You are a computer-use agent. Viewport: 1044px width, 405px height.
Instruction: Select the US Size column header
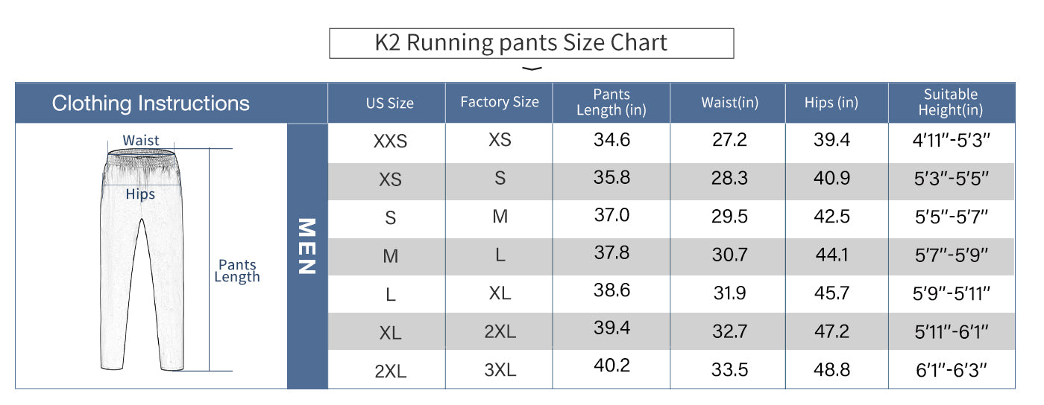click(x=389, y=103)
